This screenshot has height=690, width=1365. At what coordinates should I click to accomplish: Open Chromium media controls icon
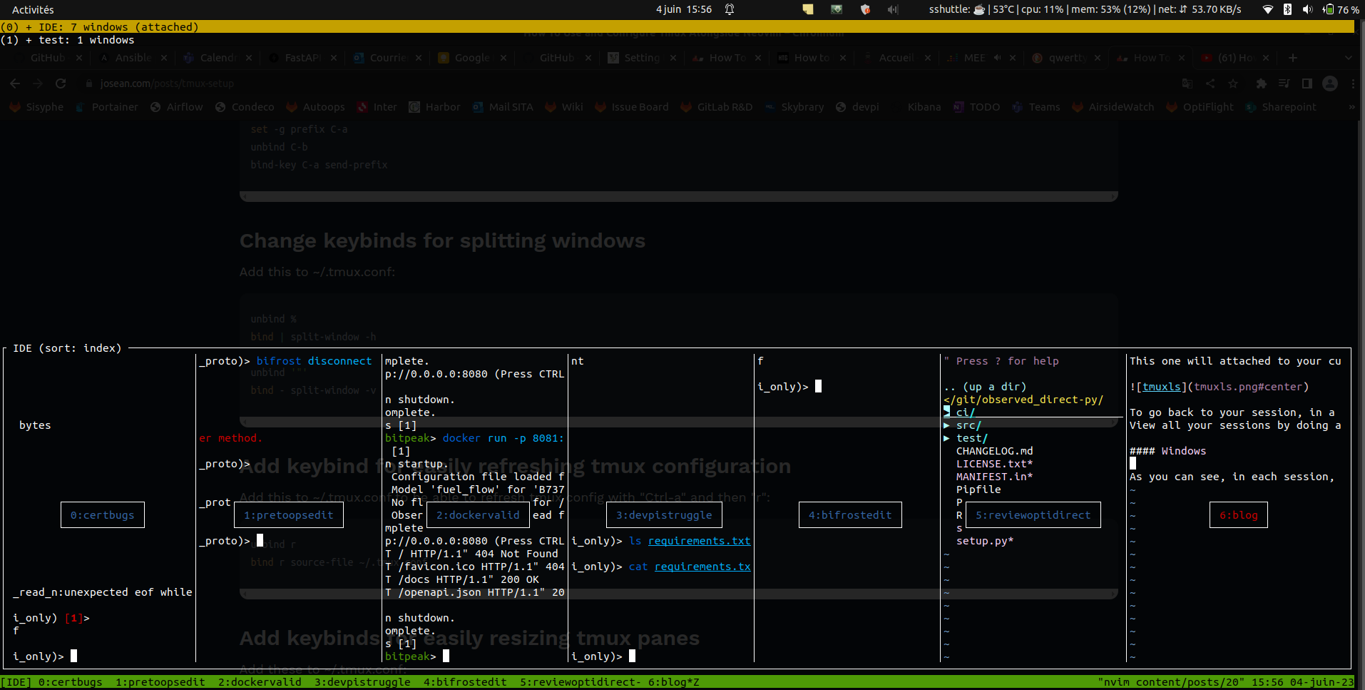[1284, 83]
